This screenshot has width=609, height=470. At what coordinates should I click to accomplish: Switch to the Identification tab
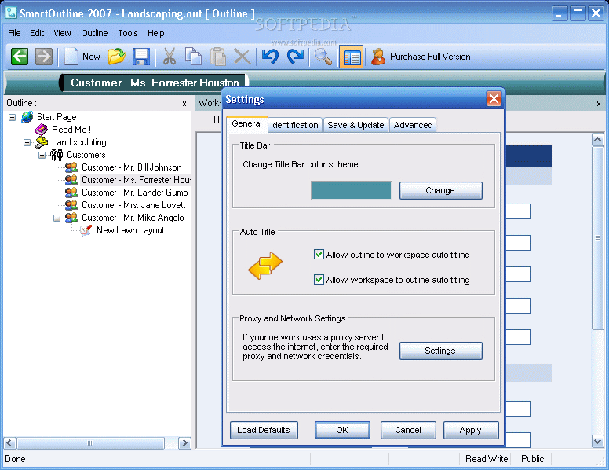294,125
